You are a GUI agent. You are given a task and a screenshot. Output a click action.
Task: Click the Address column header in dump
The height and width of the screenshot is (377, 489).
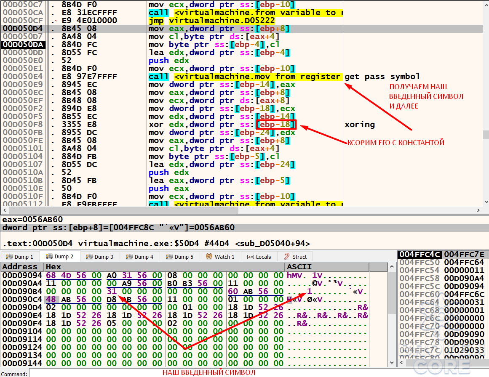[x=22, y=267]
